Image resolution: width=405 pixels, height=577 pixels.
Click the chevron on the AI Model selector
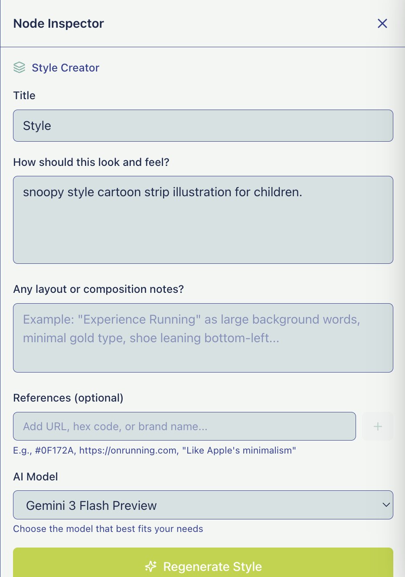385,505
